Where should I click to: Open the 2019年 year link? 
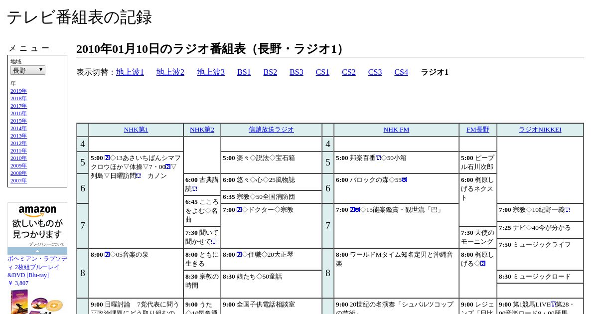(18, 91)
